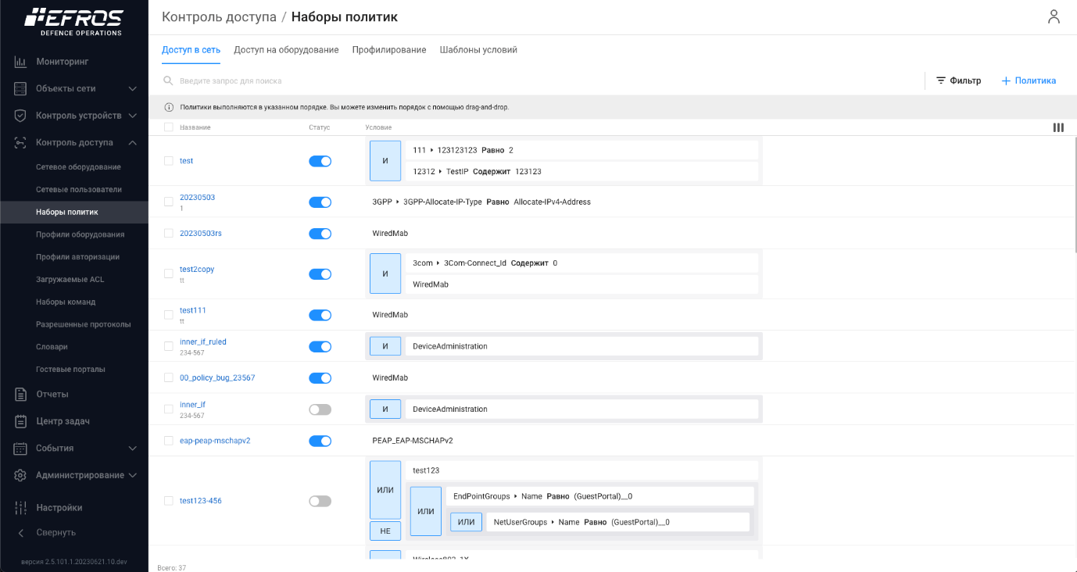Click the Мониторинг chart icon in sidebar

pos(21,62)
